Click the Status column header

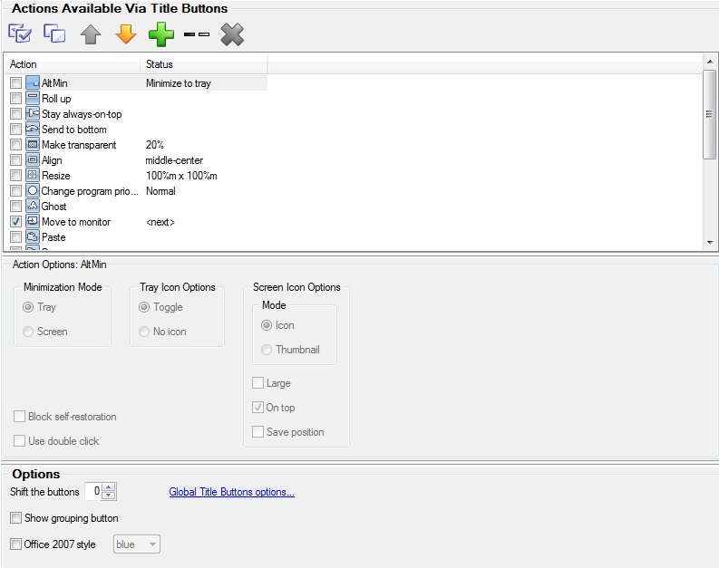click(x=204, y=64)
